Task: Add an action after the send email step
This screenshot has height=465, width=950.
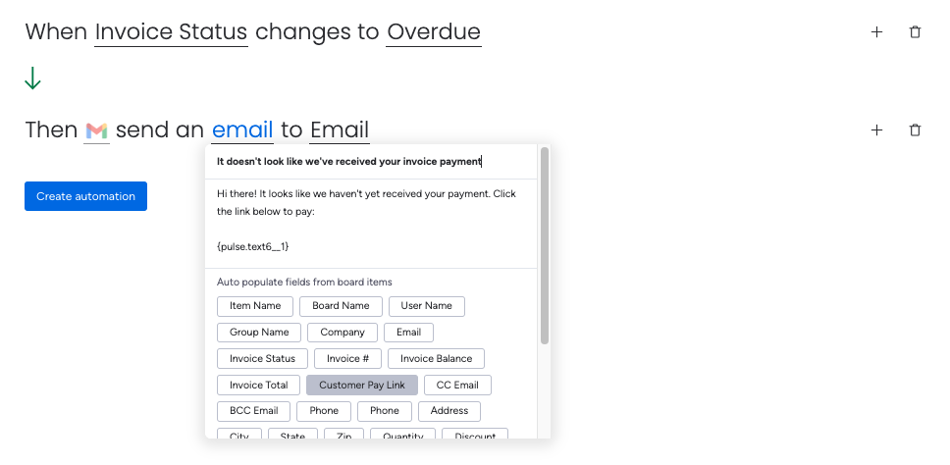Action: (876, 130)
